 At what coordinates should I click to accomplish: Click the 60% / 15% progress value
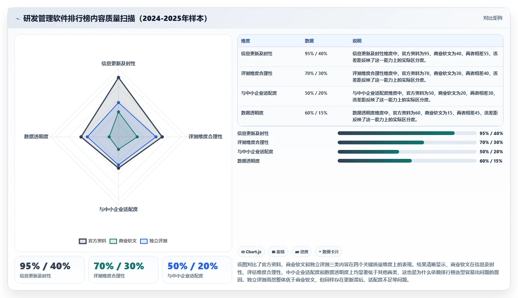(491, 161)
